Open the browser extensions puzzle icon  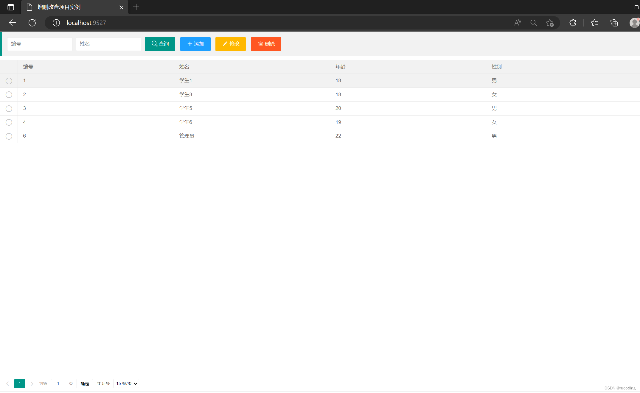573,23
